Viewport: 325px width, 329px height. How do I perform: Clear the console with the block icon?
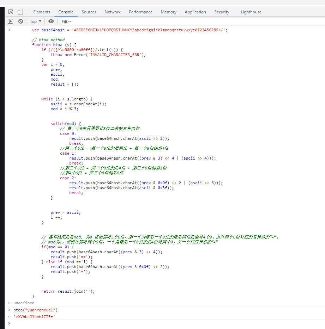point(20,21)
